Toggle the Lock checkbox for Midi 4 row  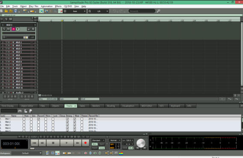tap(53, 128)
